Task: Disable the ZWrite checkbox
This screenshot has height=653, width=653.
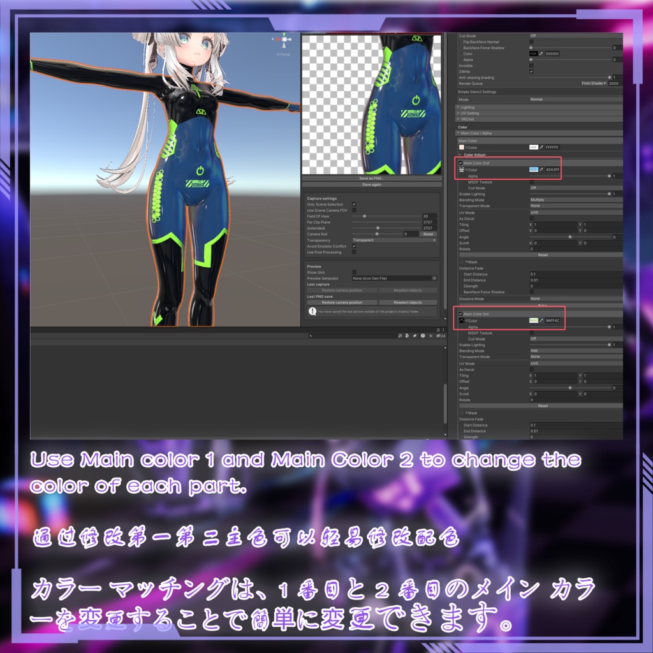Action: tap(531, 71)
